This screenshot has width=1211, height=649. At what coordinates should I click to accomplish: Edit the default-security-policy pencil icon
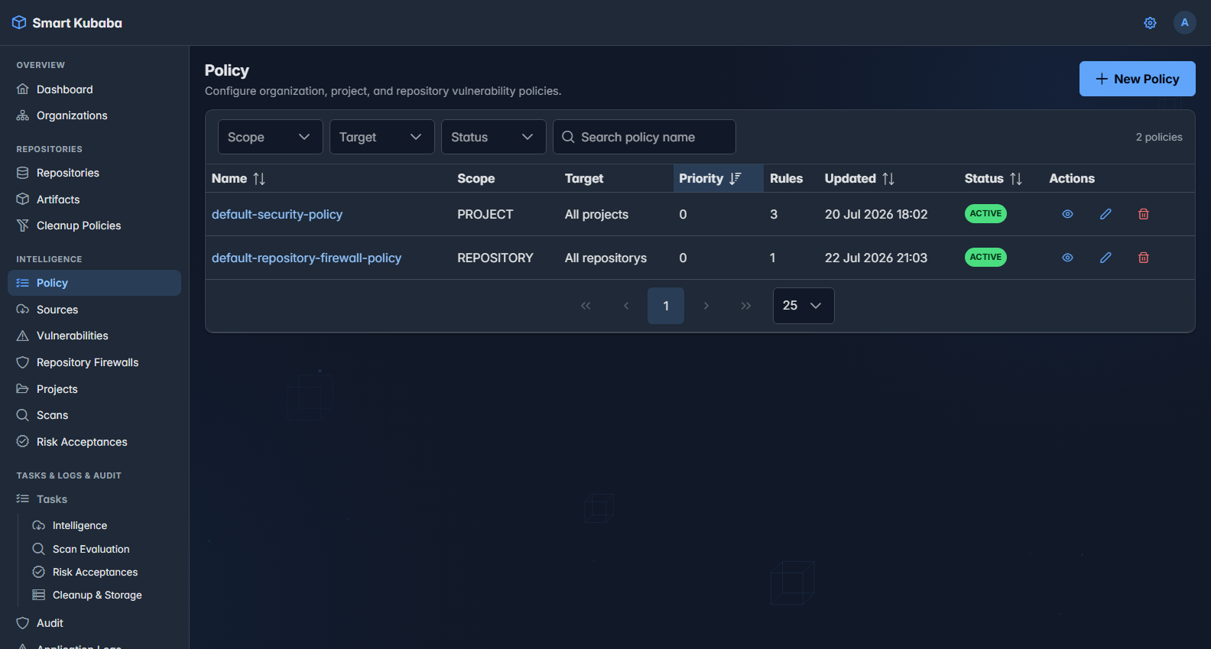point(1105,214)
